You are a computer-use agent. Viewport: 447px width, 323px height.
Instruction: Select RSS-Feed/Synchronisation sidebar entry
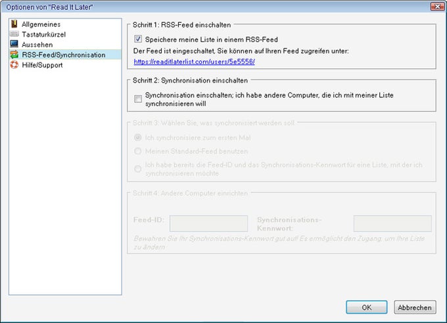pyautogui.click(x=65, y=54)
